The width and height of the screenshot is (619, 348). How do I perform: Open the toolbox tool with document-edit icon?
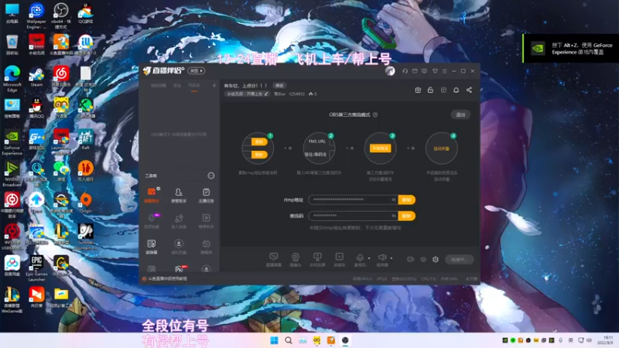click(152, 246)
